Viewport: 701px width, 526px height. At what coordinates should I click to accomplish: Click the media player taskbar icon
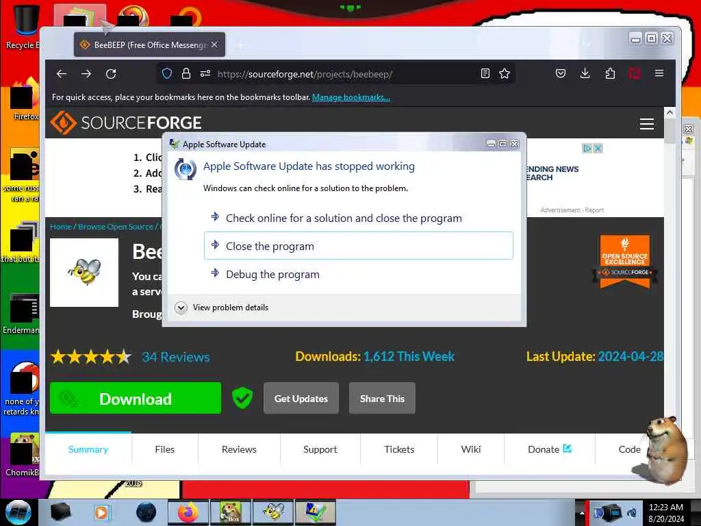pos(101,512)
